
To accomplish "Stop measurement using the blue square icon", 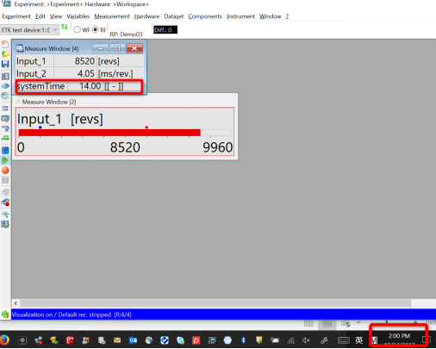I will coord(5,150).
